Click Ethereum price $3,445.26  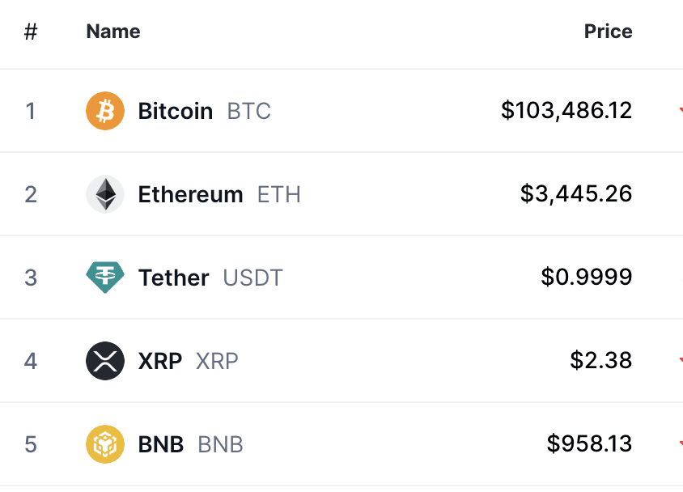coord(576,193)
